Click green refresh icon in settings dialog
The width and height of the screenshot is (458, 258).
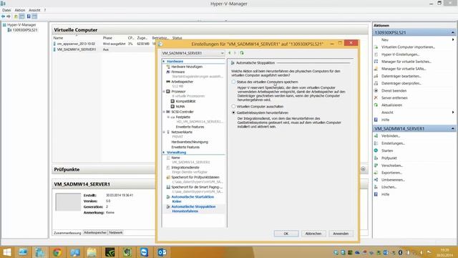[242, 53]
